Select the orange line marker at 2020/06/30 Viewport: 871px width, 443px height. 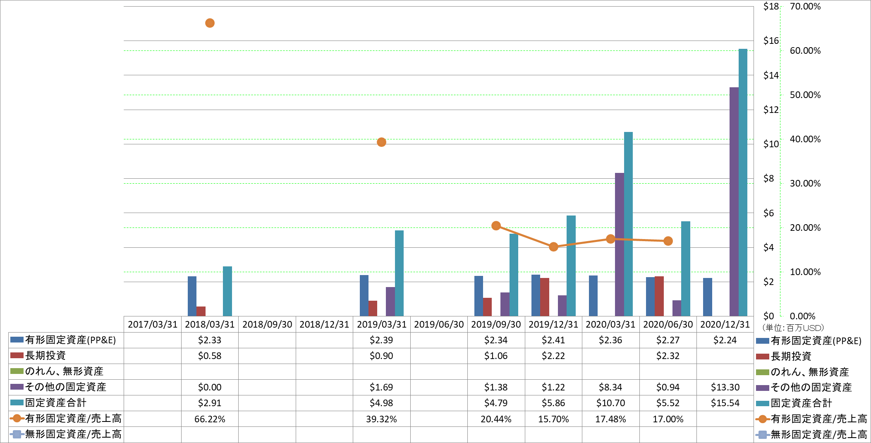click(668, 241)
